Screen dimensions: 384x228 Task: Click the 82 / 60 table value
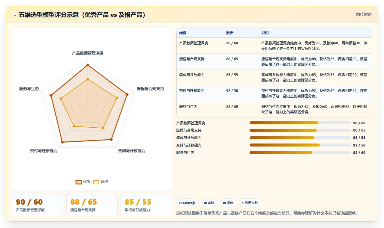(x=232, y=107)
